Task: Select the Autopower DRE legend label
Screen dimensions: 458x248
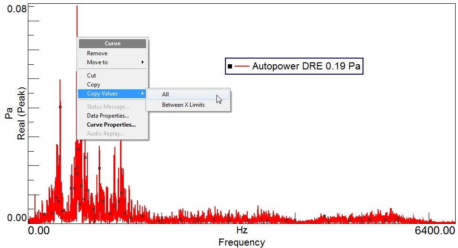Action: [x=306, y=67]
